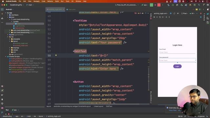Click the inspection warnings count indicator
Screen dimensions: 210x118
point(139,13)
